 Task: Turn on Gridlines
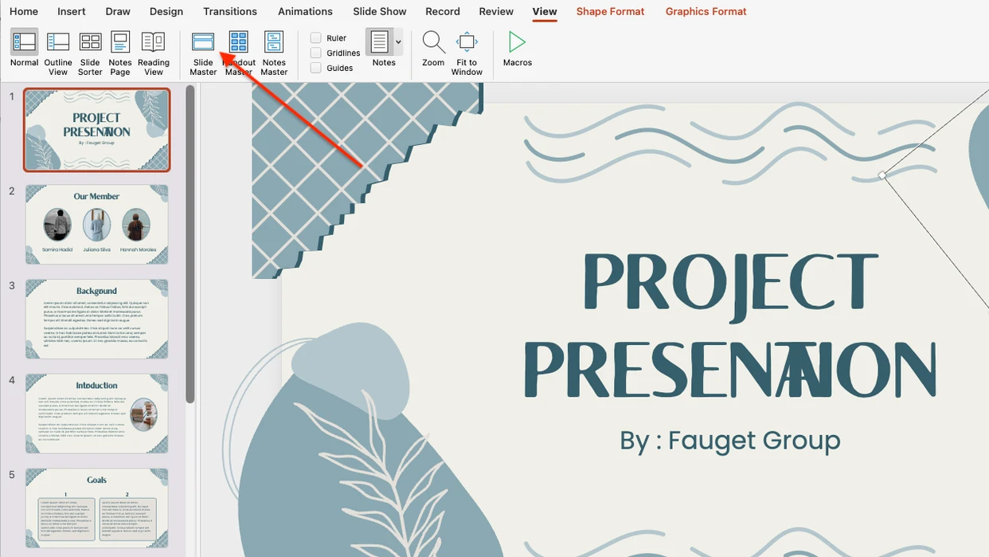pyautogui.click(x=315, y=53)
